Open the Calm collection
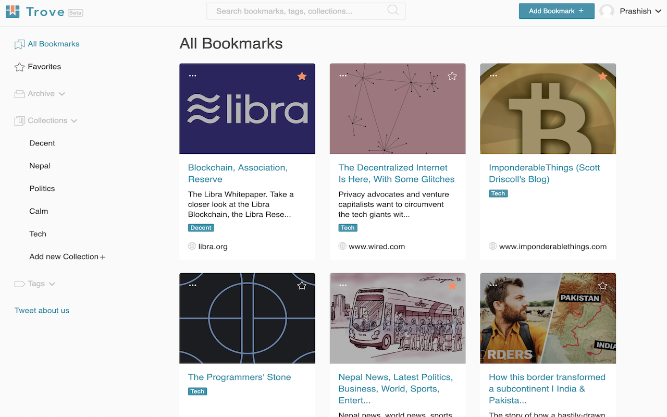 tap(39, 211)
